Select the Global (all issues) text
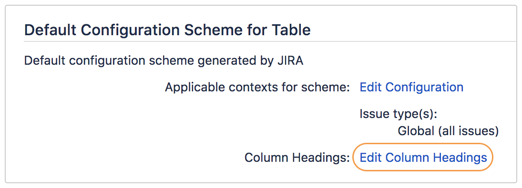This screenshot has width=522, height=188. 448,131
